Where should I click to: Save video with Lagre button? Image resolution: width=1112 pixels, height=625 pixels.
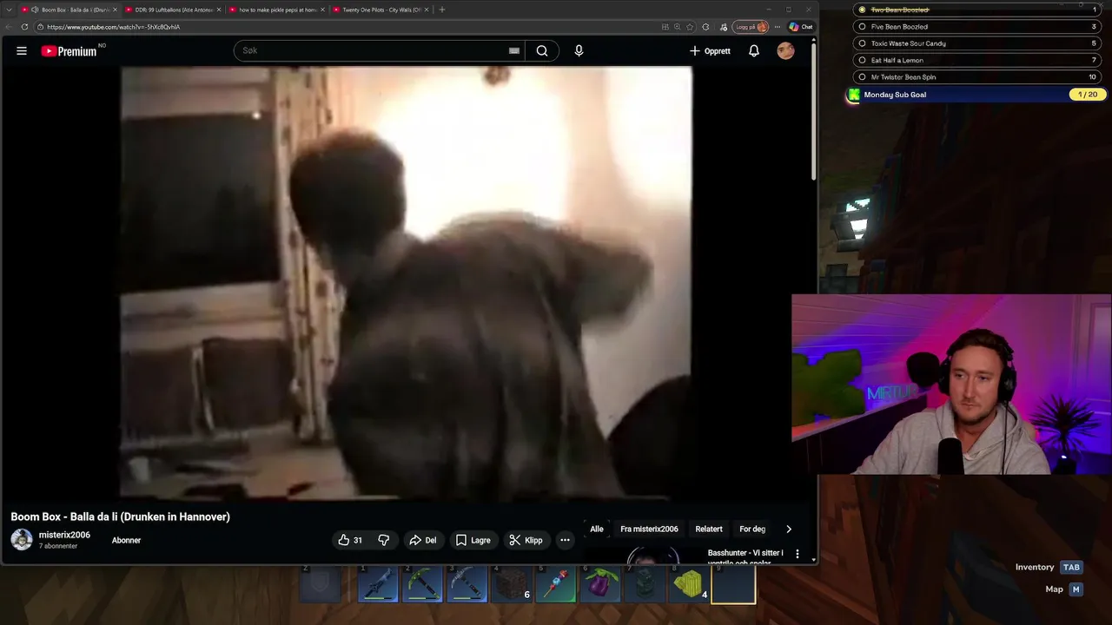[473, 540]
